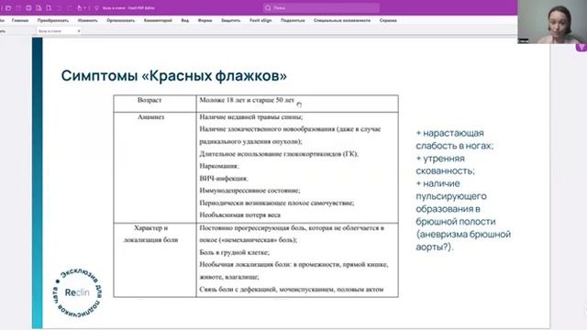Select the open document tab
Viewport: 587px width, 330px height.
[59, 31]
